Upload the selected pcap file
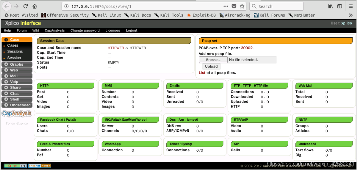The width and height of the screenshot is (357, 170). click(211, 66)
